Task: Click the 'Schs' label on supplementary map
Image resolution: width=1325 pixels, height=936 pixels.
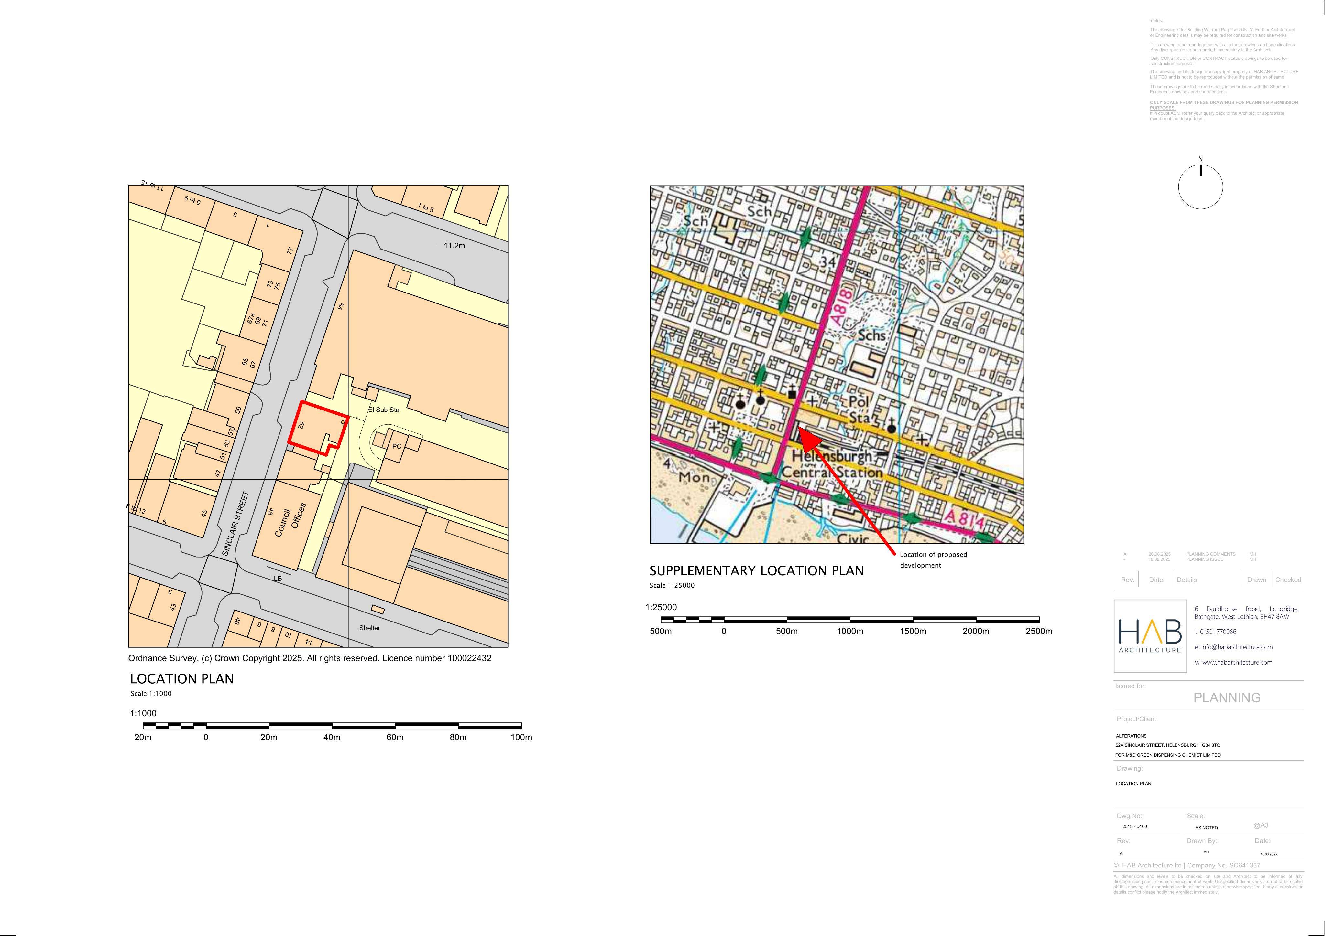Action: (871, 335)
